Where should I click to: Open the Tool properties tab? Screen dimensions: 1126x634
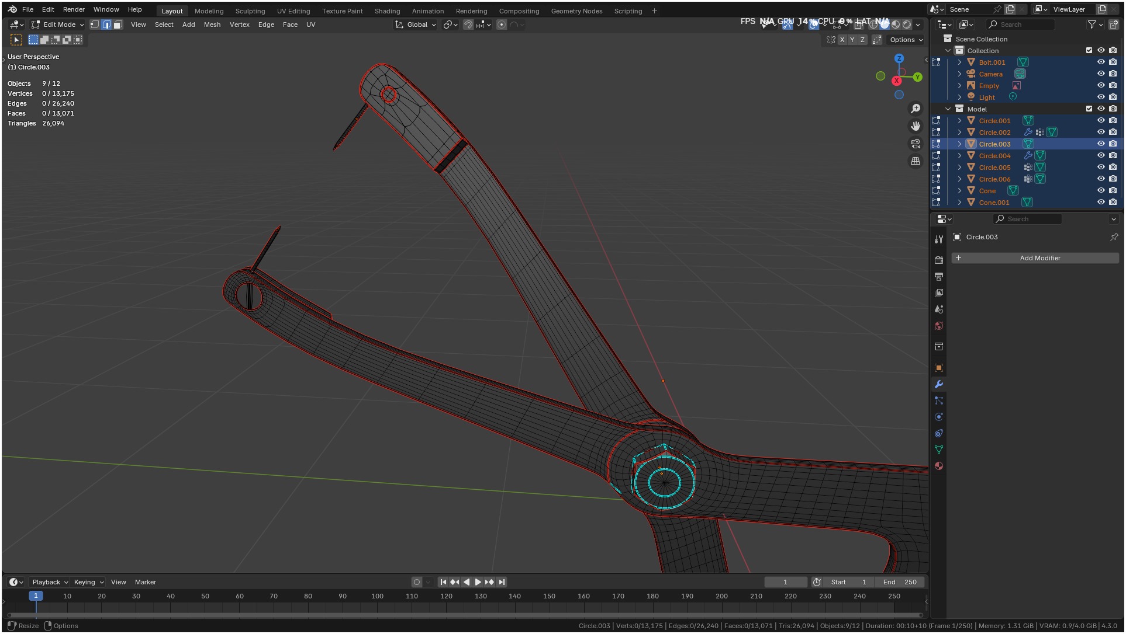click(939, 239)
